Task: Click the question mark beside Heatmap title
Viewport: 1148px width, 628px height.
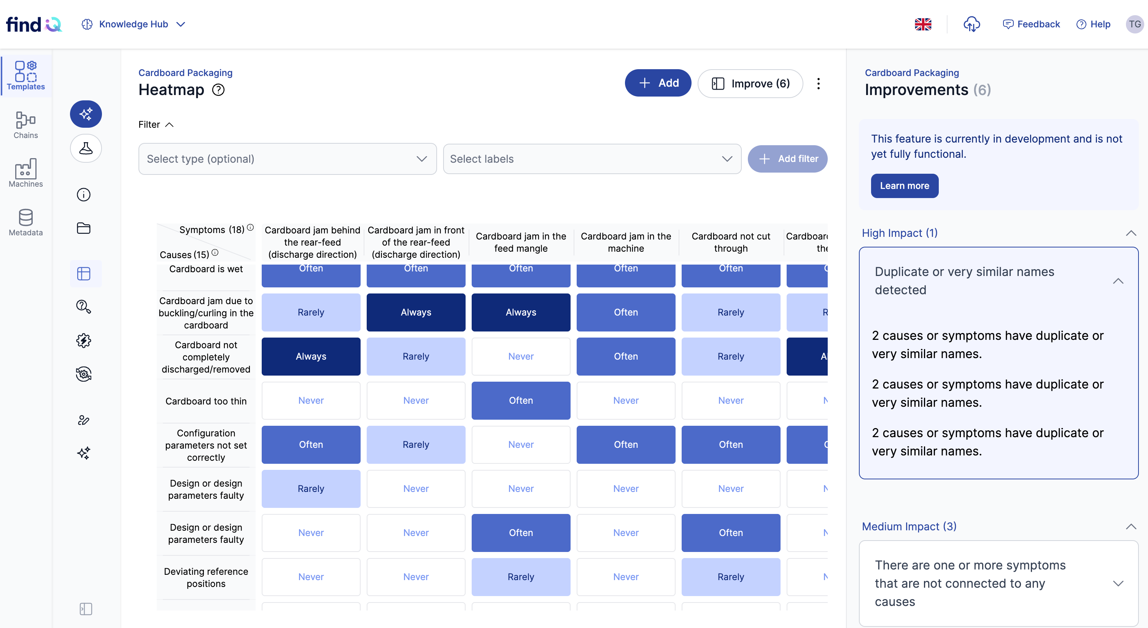Action: [218, 90]
